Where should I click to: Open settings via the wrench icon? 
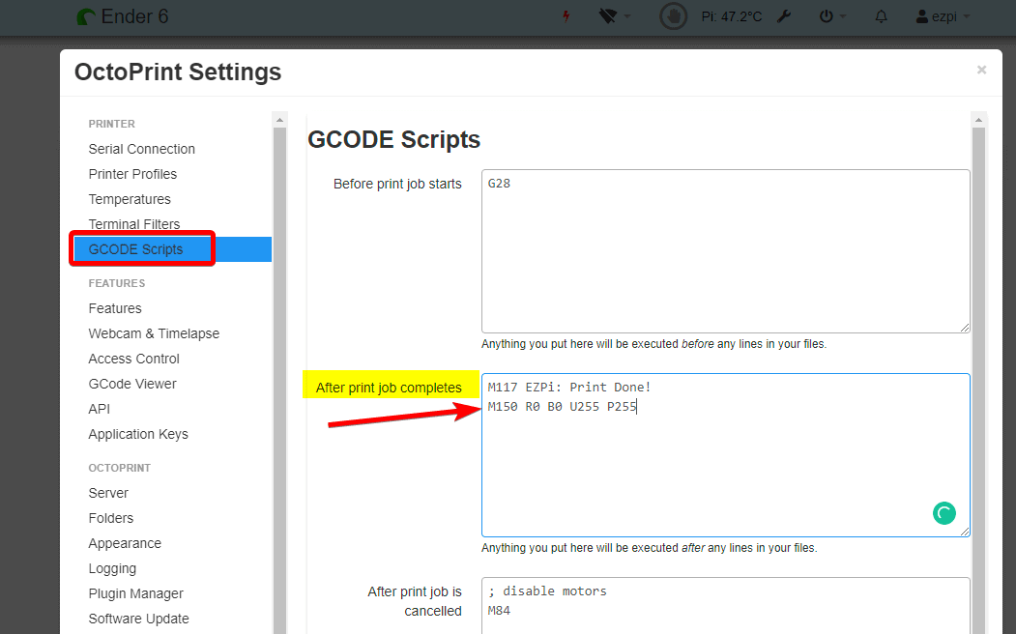tap(784, 16)
